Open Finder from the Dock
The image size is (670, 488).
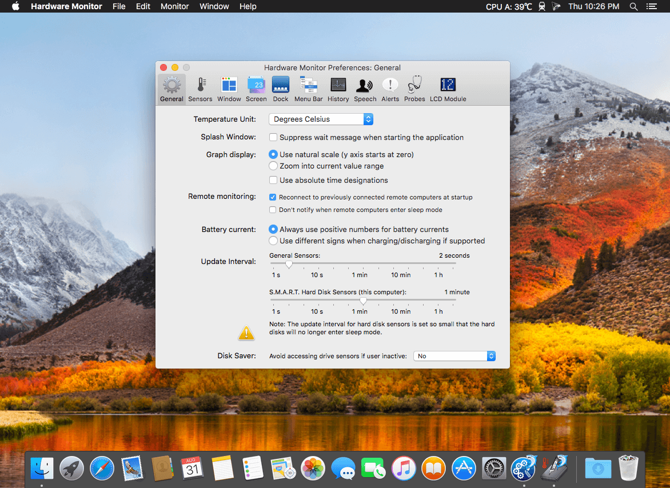pos(42,468)
